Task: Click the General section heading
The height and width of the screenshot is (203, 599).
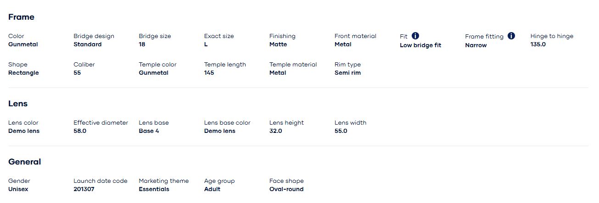Action: (x=24, y=162)
